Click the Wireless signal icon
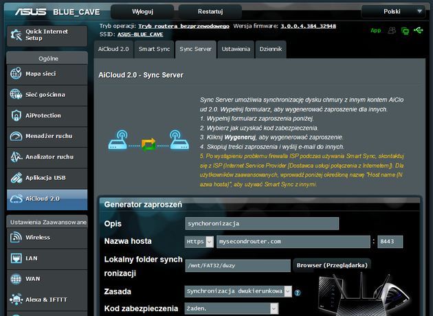Screen dimensions: 433x316 (16, 238)
